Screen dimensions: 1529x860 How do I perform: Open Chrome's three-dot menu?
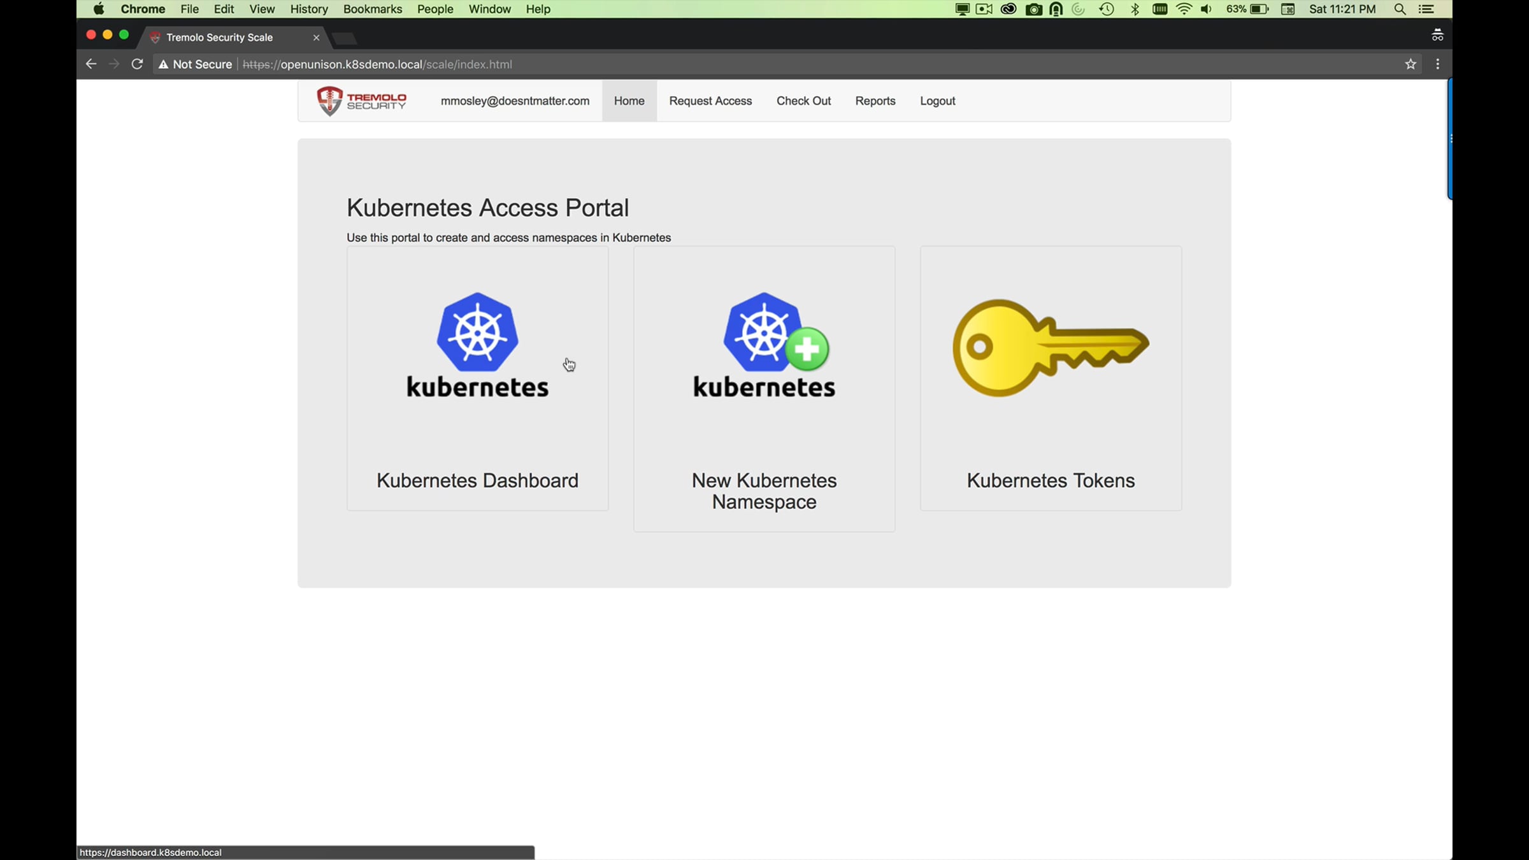click(x=1438, y=64)
